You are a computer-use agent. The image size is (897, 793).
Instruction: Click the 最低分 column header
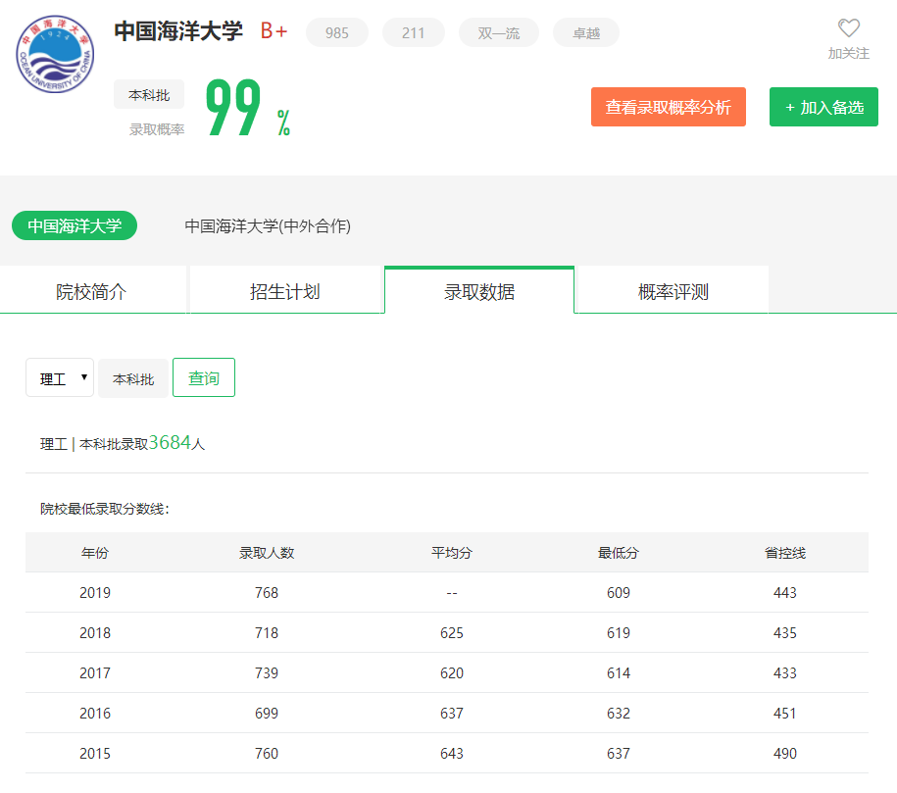[x=619, y=553]
